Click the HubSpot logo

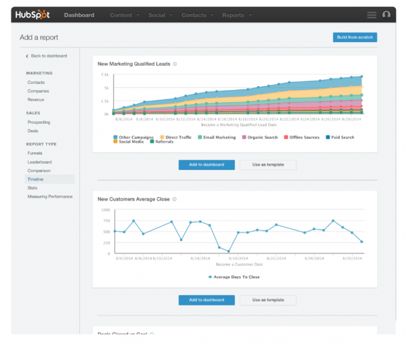coord(32,15)
